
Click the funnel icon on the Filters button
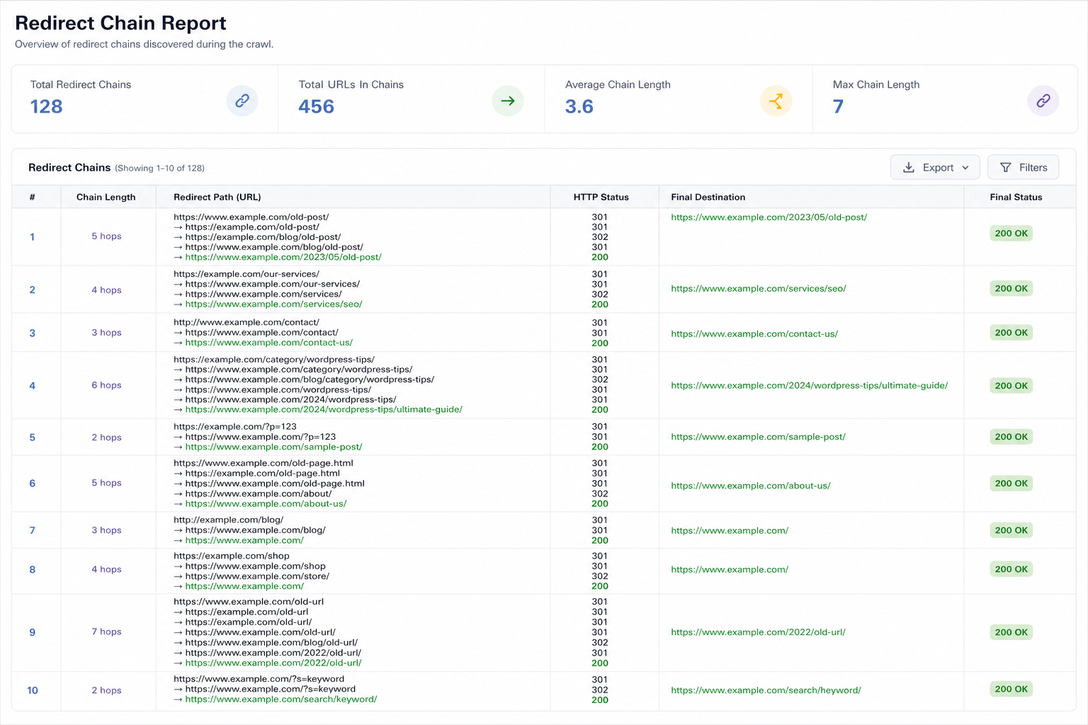(x=1005, y=168)
